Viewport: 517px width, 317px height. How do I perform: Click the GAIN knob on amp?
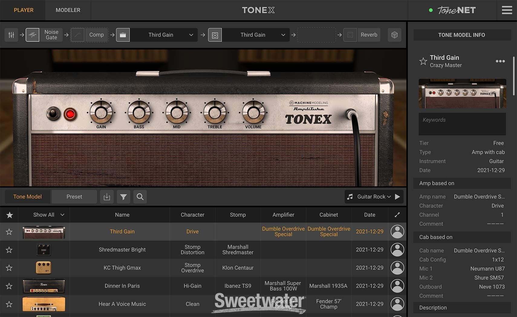101,113
